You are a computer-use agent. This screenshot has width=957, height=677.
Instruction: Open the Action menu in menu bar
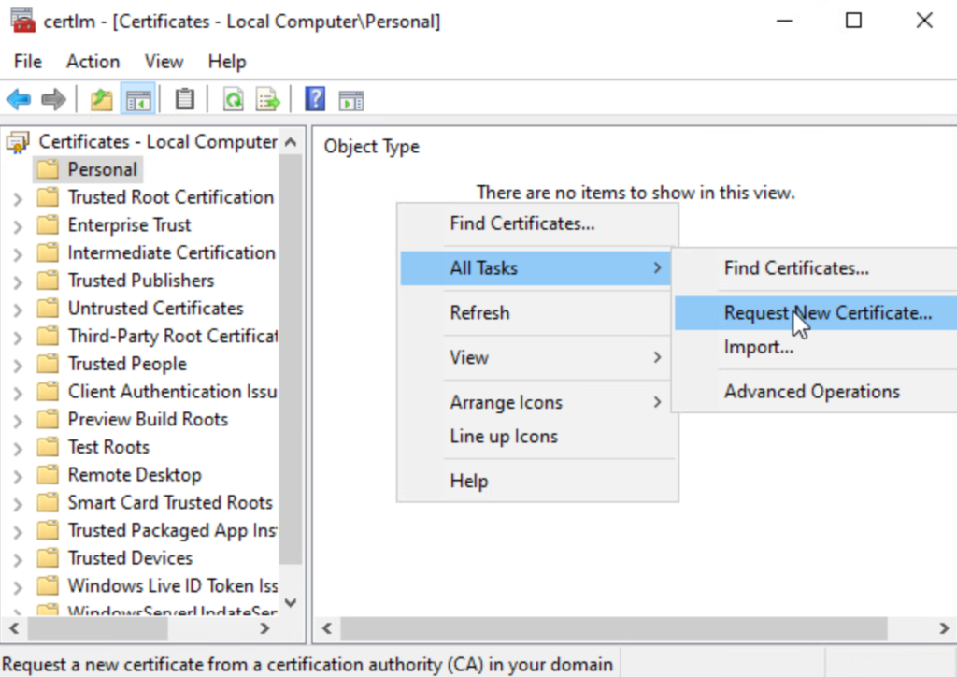click(x=93, y=62)
